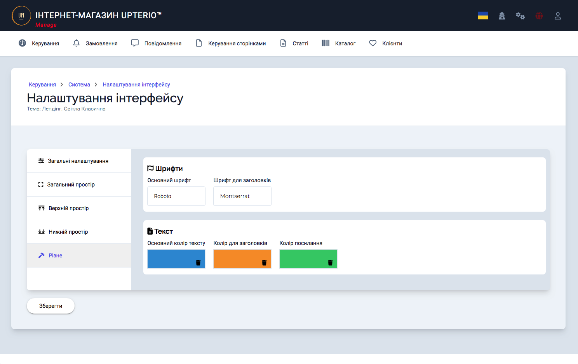
Task: Click the file icon beside Текст
Action: click(150, 231)
